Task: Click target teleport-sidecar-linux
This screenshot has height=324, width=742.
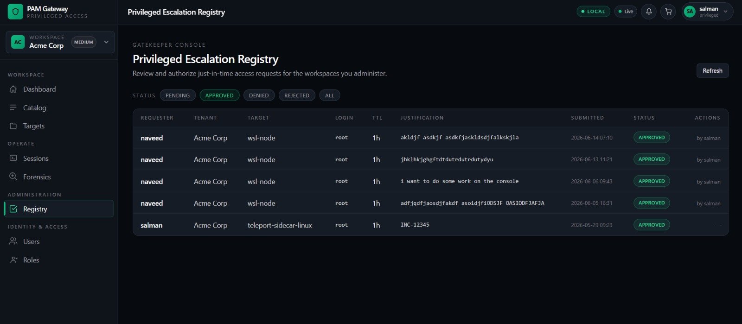Action: pos(280,225)
